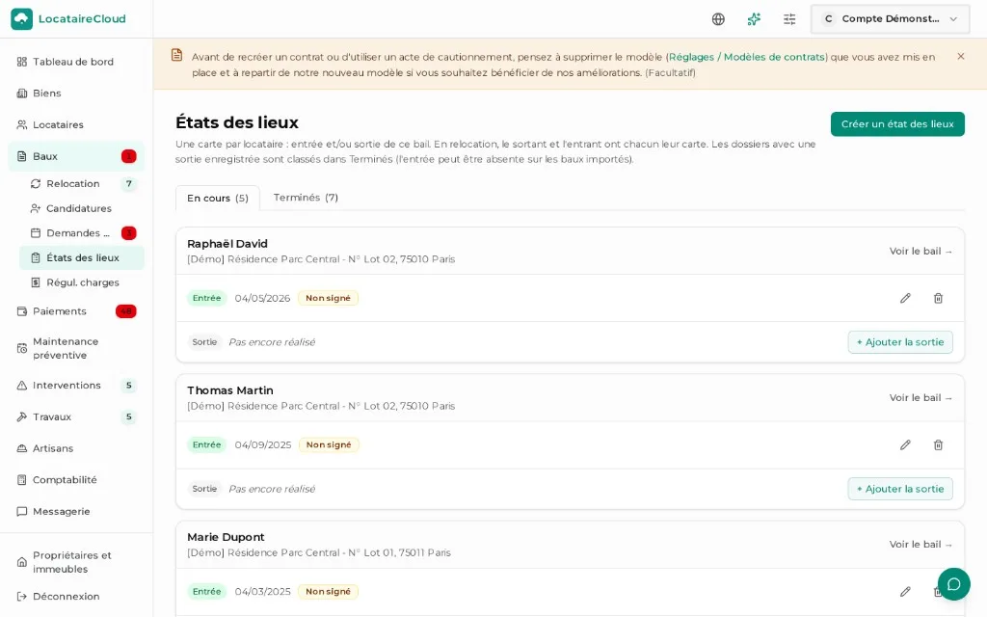Switch to the En cours (5) tab

click(218, 199)
